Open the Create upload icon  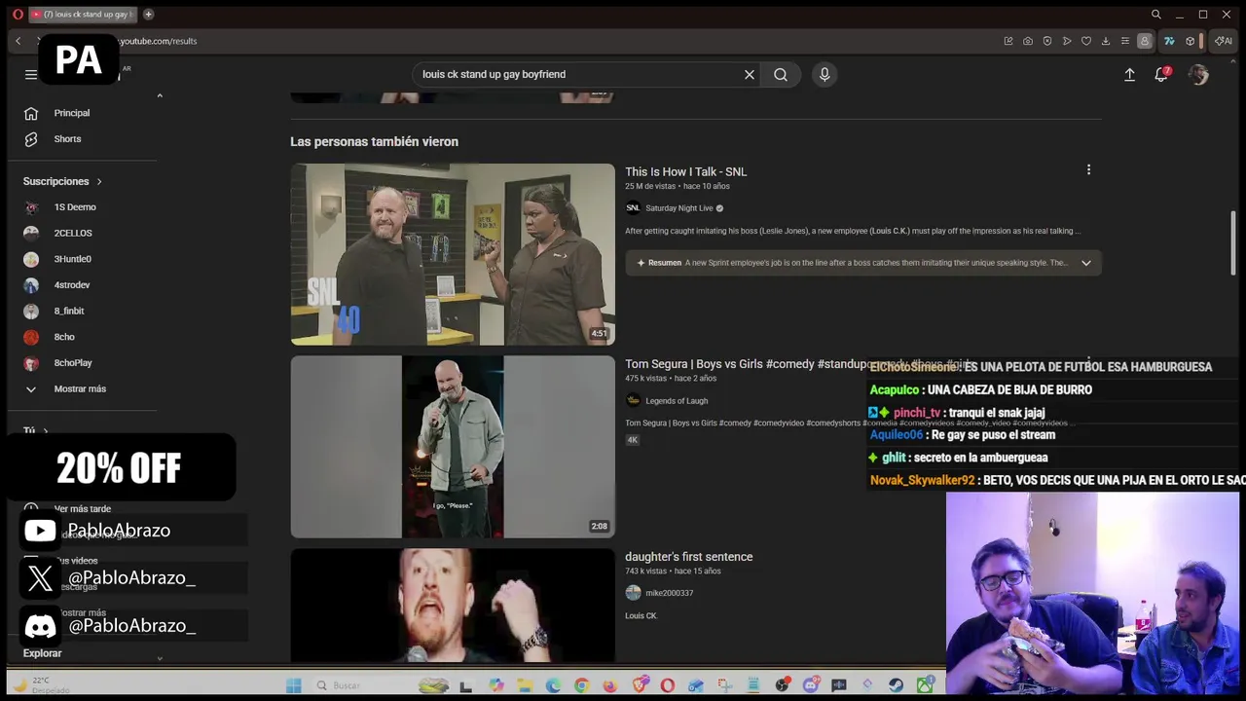coord(1129,75)
